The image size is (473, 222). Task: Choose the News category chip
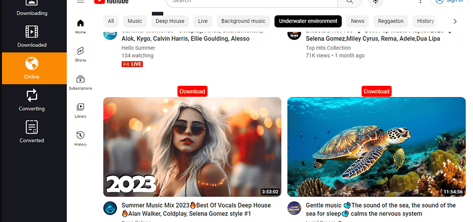[x=357, y=21]
